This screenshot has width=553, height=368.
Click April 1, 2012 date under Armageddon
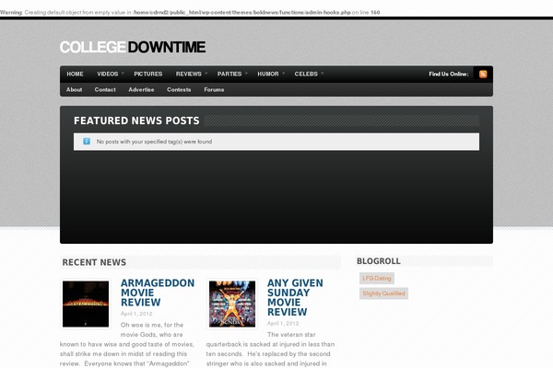[136, 314]
